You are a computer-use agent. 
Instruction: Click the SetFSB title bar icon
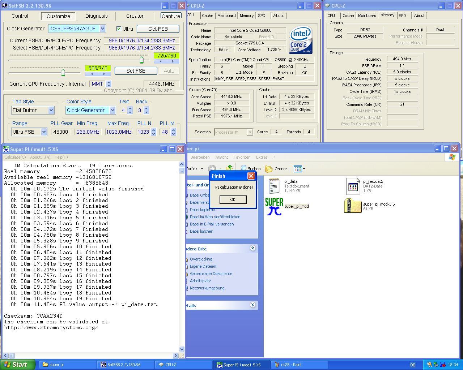(5, 5)
